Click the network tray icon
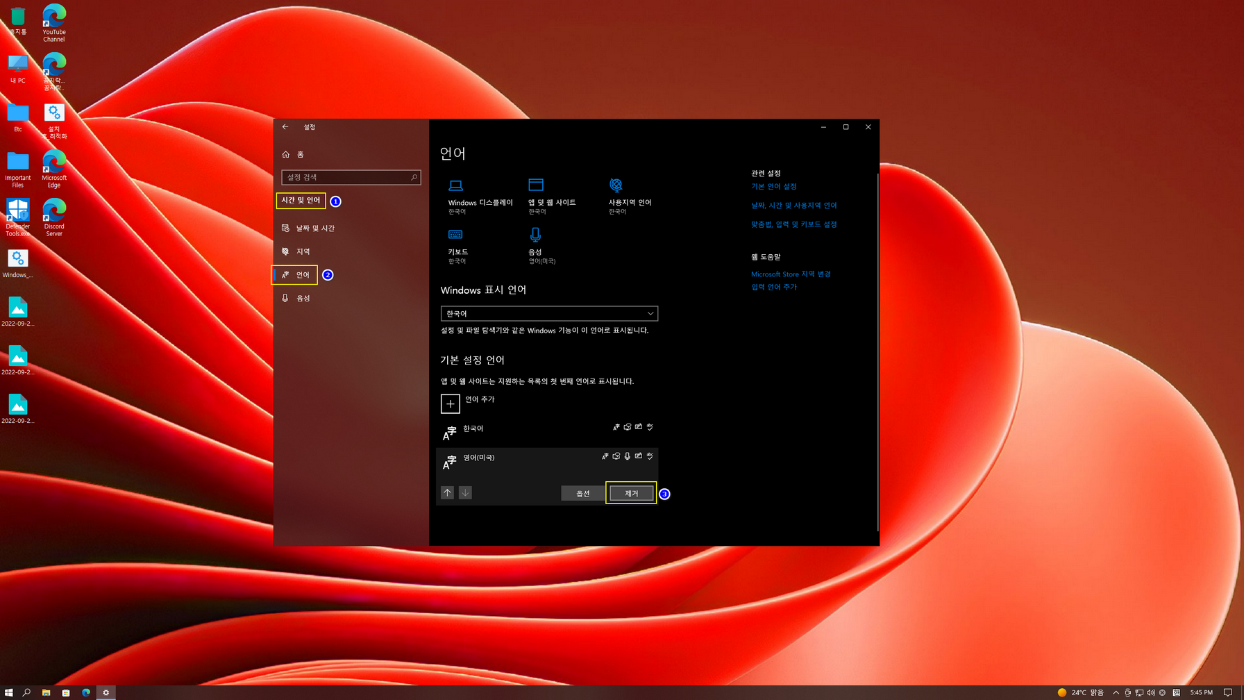Image resolution: width=1244 pixels, height=700 pixels. pos(1139,692)
